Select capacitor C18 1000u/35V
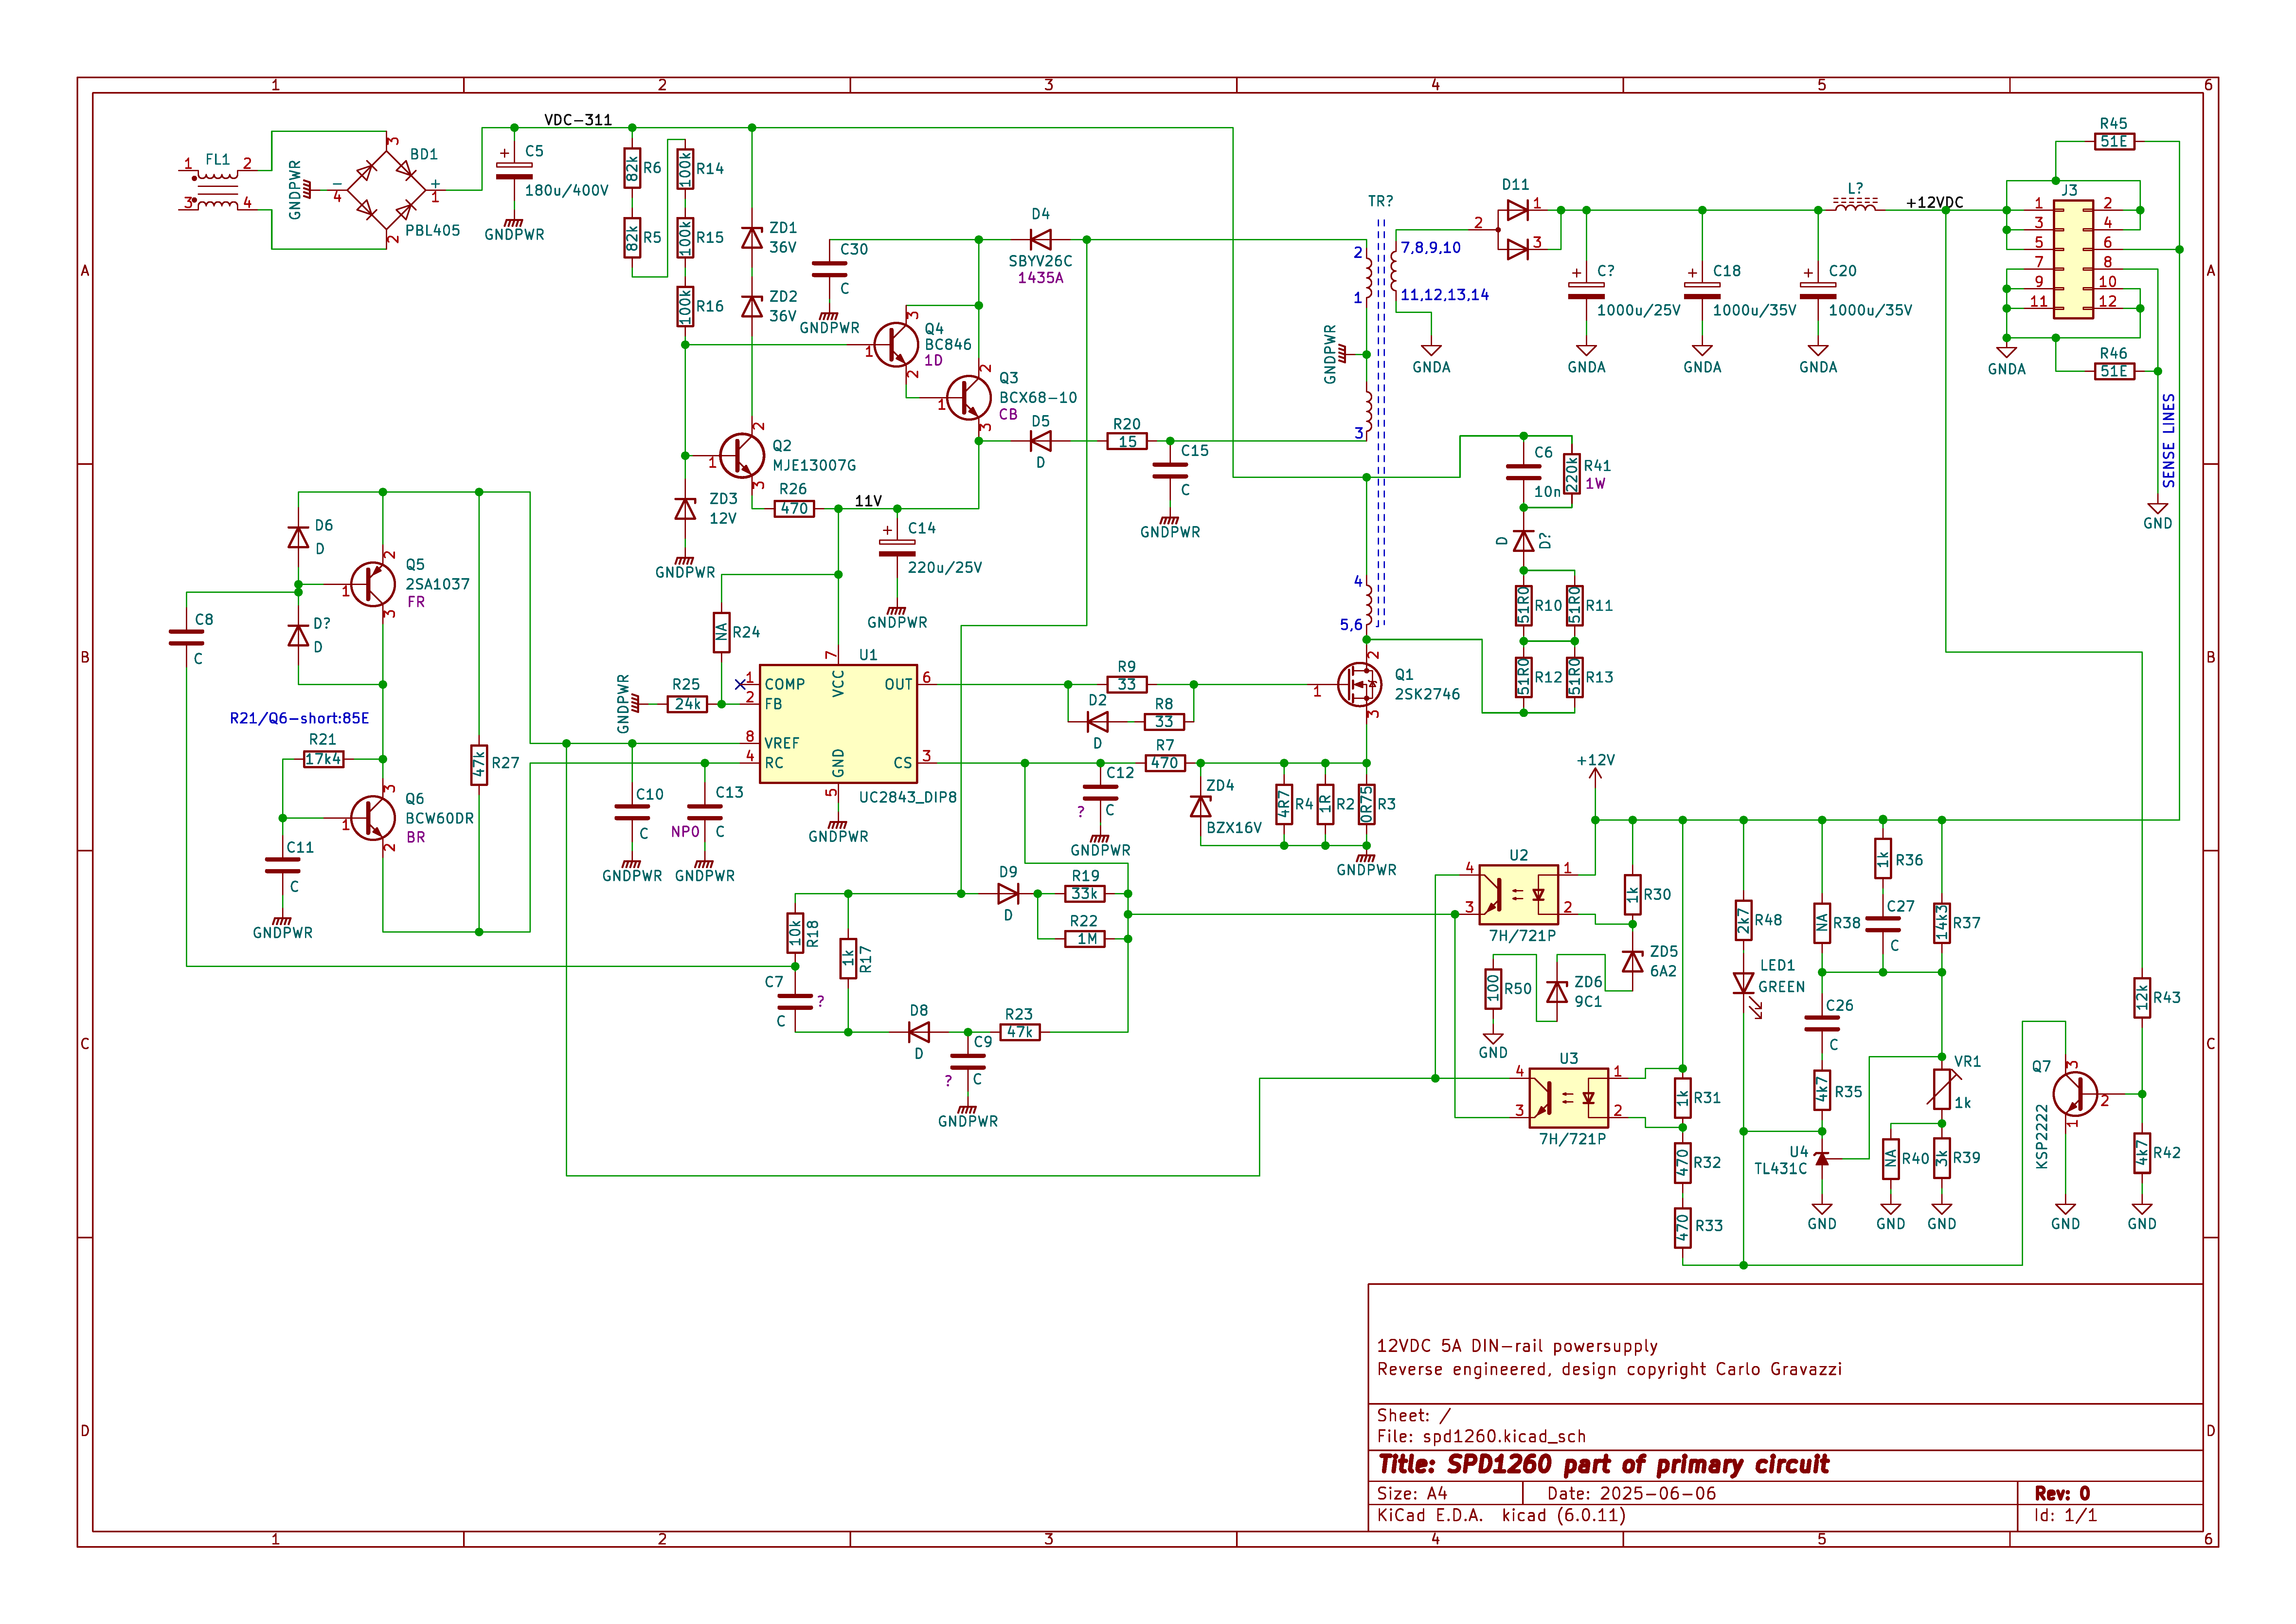 click(x=1702, y=290)
